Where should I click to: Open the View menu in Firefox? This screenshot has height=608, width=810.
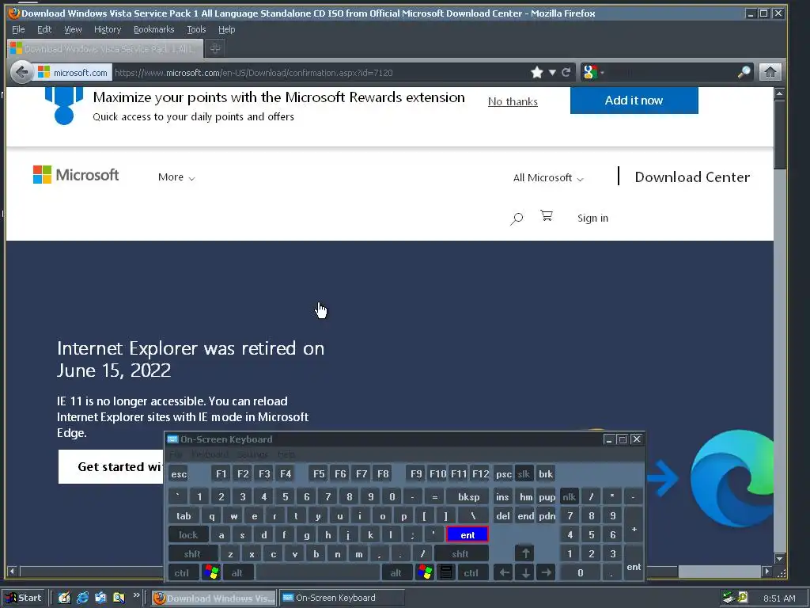tap(73, 29)
